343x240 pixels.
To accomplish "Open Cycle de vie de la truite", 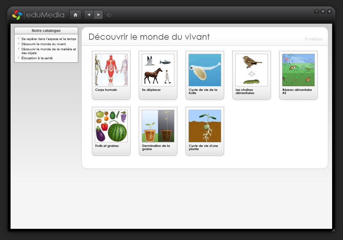I will [x=205, y=70].
